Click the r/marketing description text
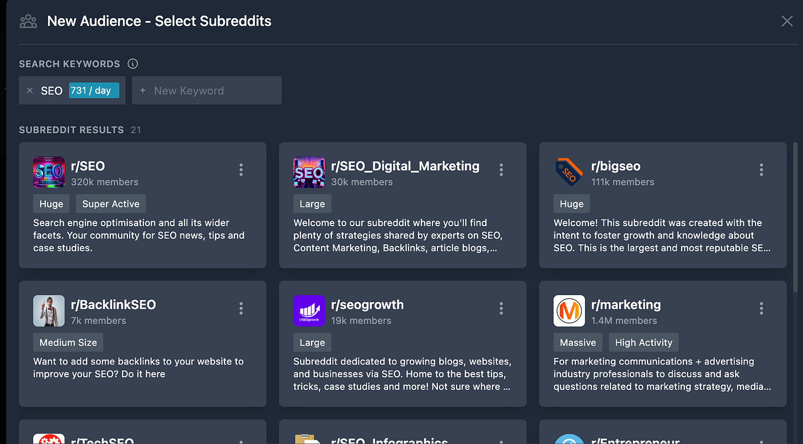 (x=662, y=374)
